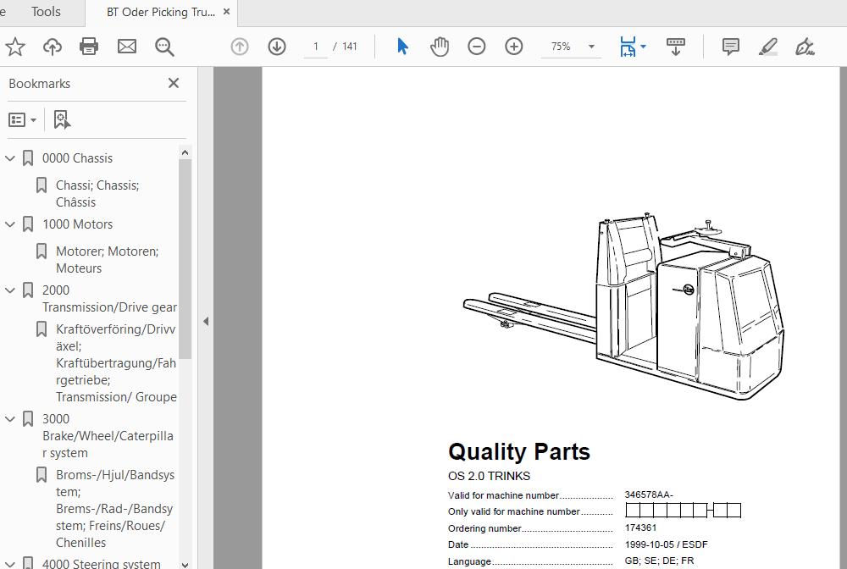Click the fit width page icon
The height and width of the screenshot is (569, 847).
tap(628, 47)
